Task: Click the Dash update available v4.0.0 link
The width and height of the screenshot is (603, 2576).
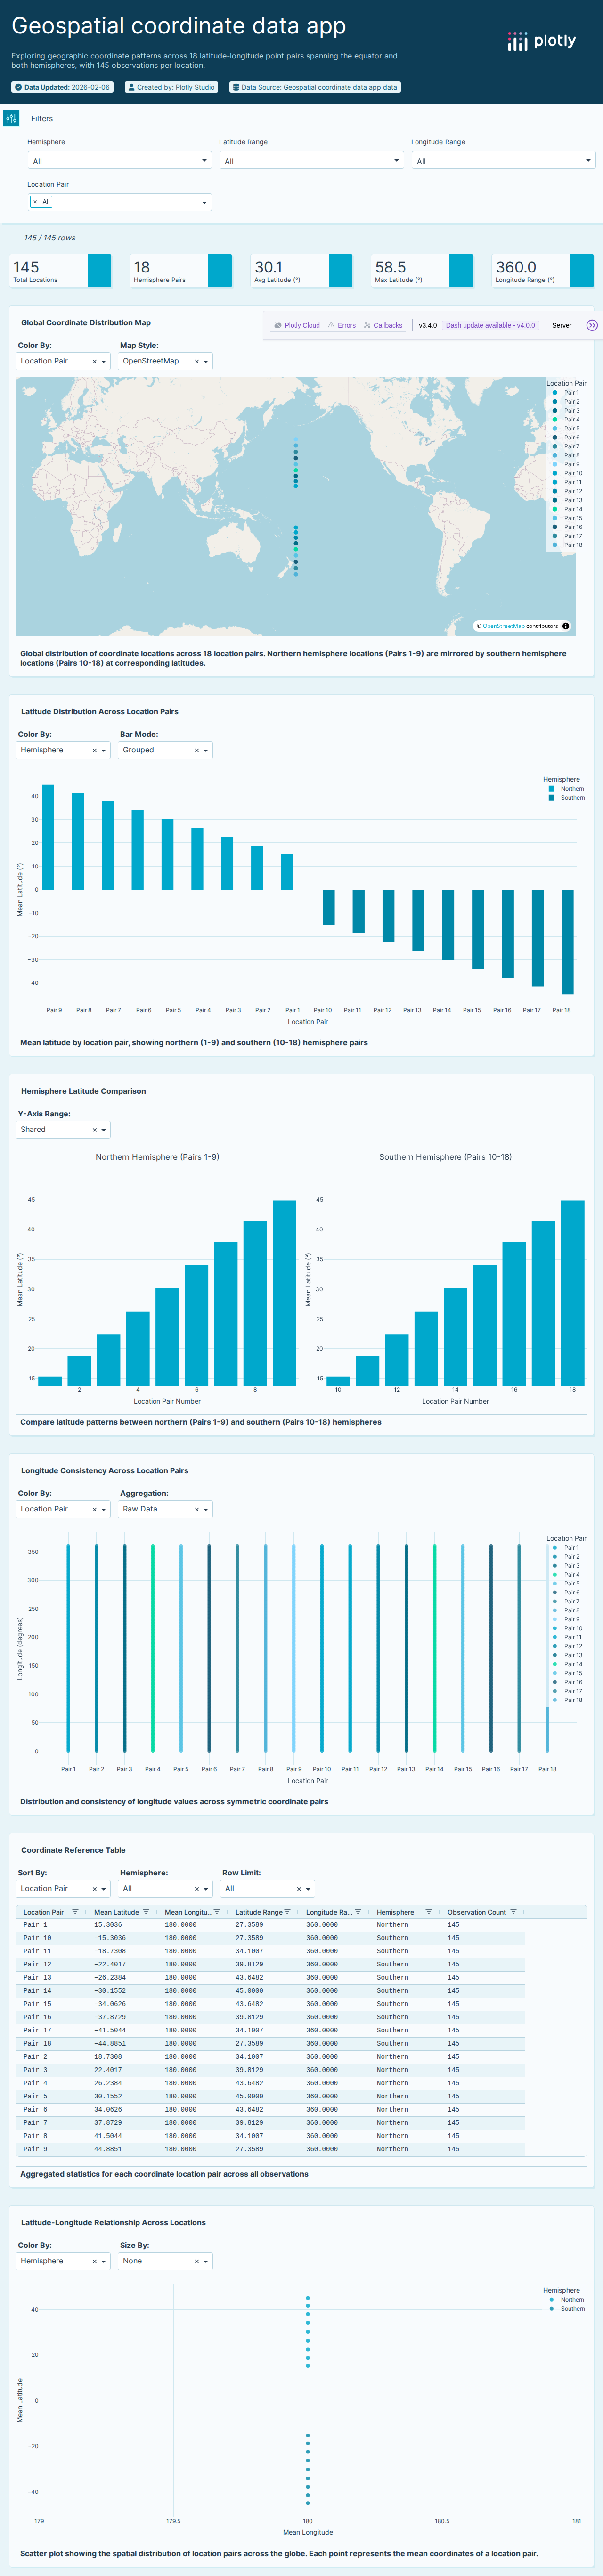Action: click(x=490, y=325)
